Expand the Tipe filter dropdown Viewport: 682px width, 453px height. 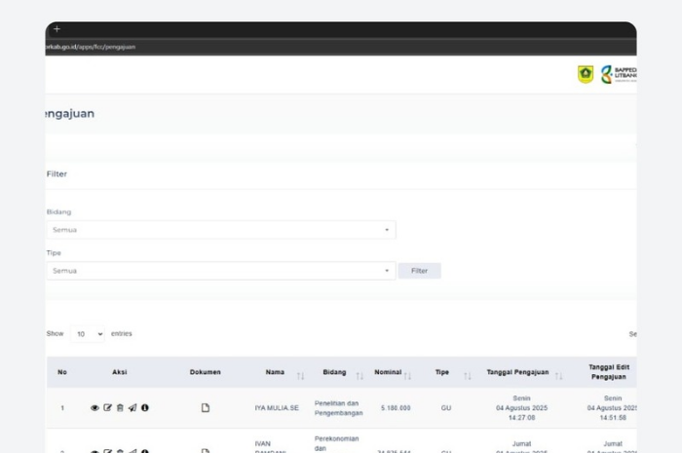tap(221, 271)
